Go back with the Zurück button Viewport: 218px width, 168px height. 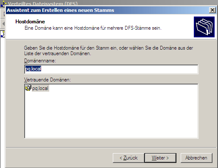(x=129, y=158)
